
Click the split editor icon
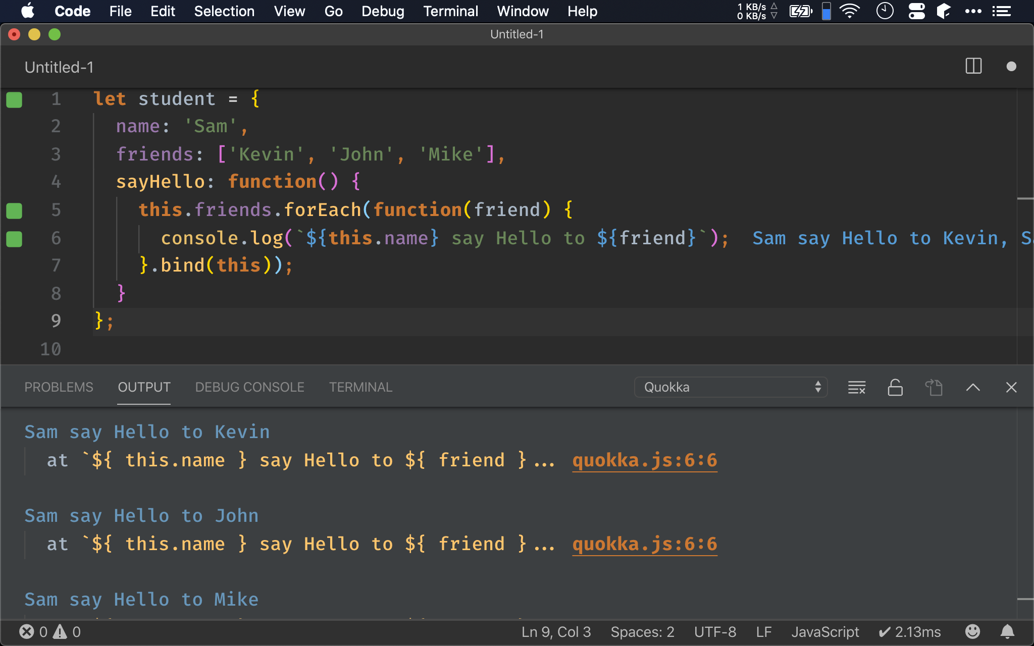(973, 66)
